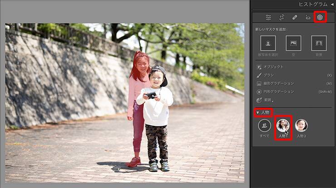Click the girl highlighted in red overlay
The height and width of the screenshot is (188, 336).
(x=139, y=91)
